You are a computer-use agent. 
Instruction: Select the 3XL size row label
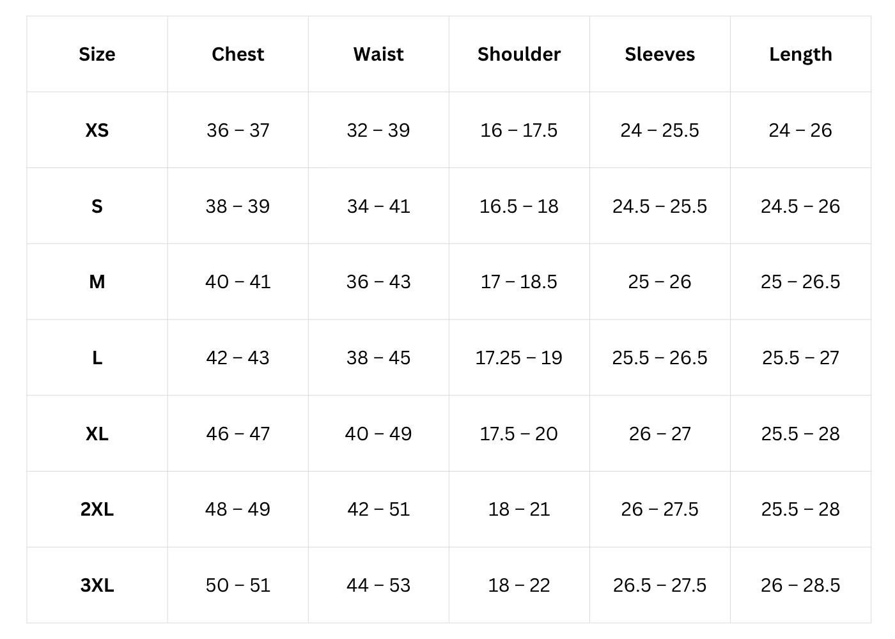97,585
